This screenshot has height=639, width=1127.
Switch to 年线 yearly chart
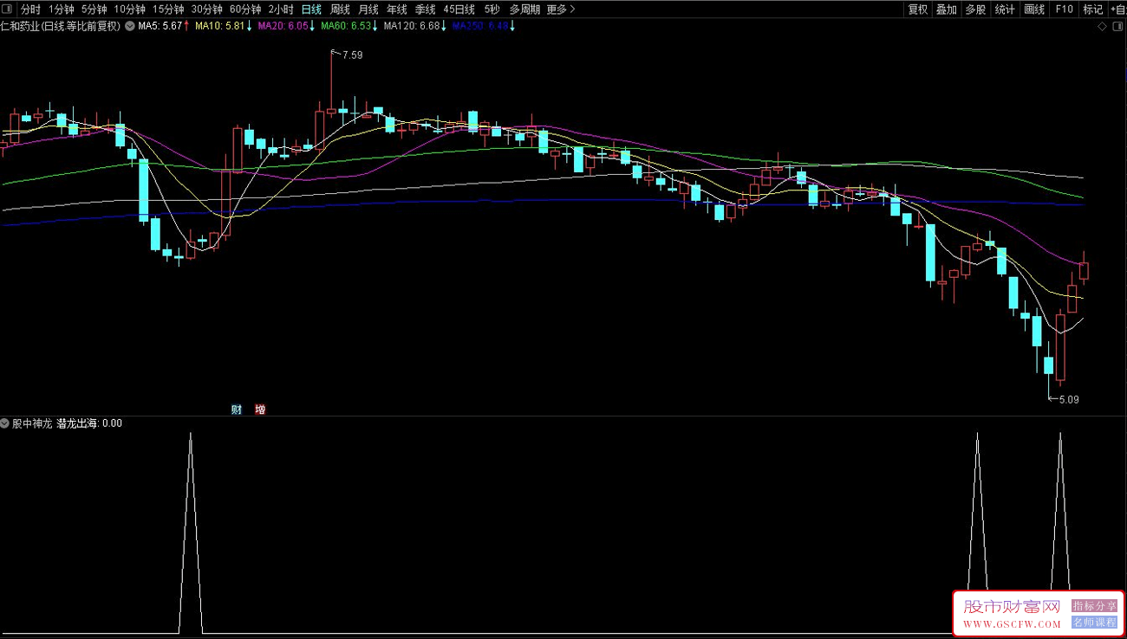[x=397, y=10]
